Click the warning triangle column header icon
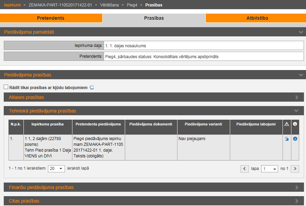The height and width of the screenshot is (206, 306). tap(287, 124)
